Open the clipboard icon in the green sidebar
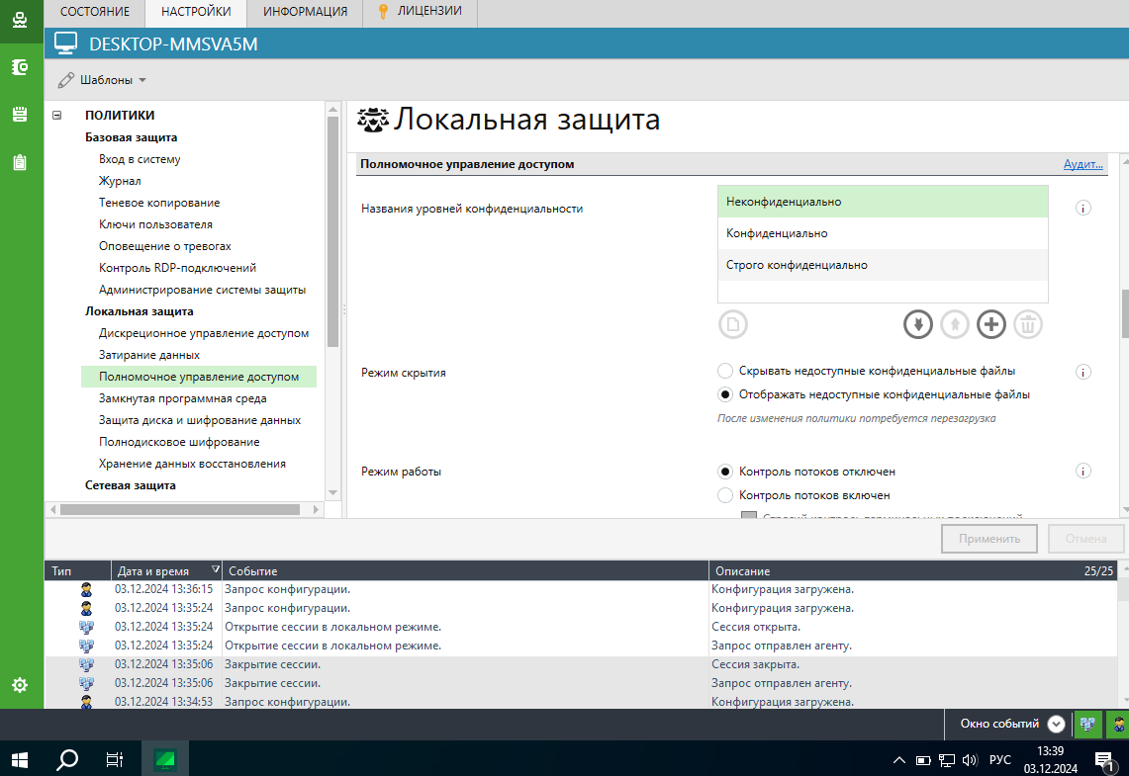The image size is (1129, 776). click(20, 162)
